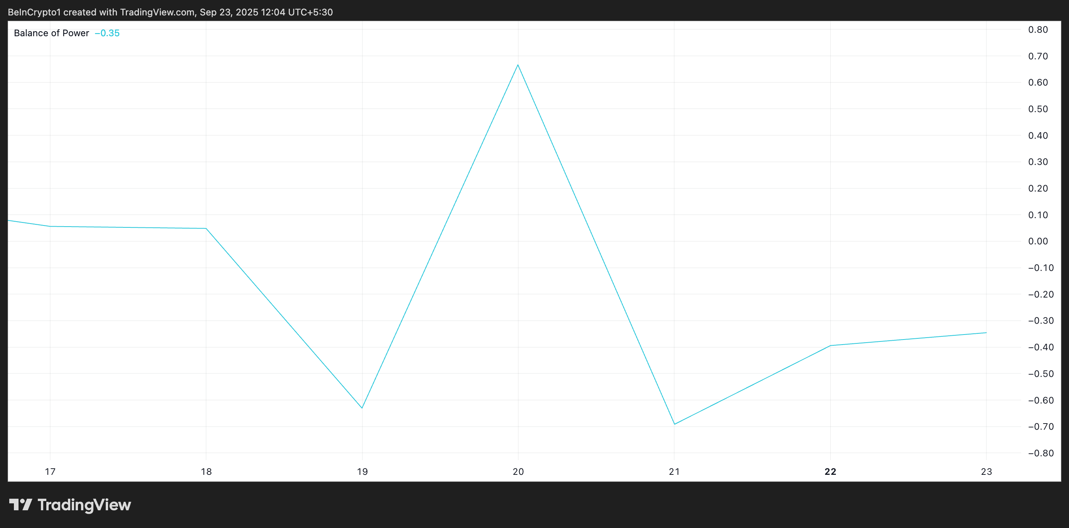Click date label 23 on time axis
Viewport: 1069px width, 528px height.
click(x=986, y=472)
